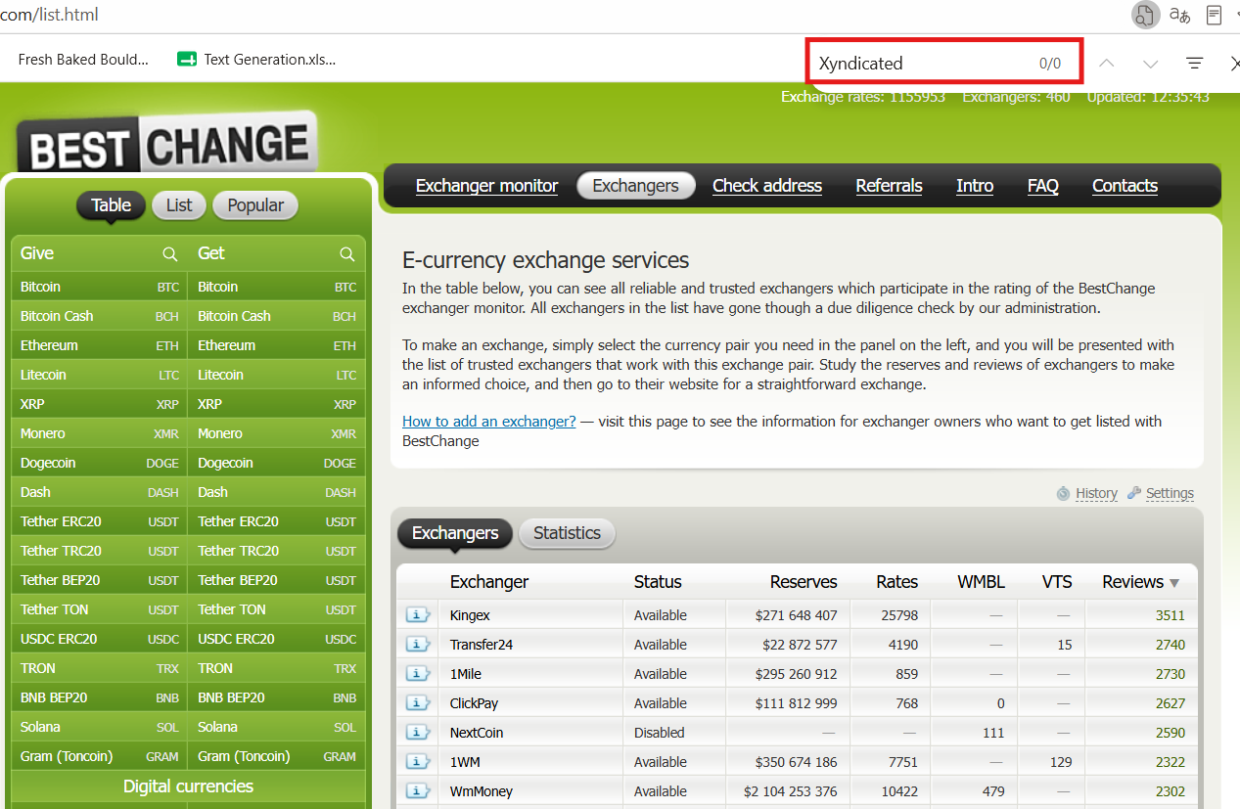This screenshot has height=809, width=1240.
Task: Select the Exchangers menu item
Action: coord(635,186)
